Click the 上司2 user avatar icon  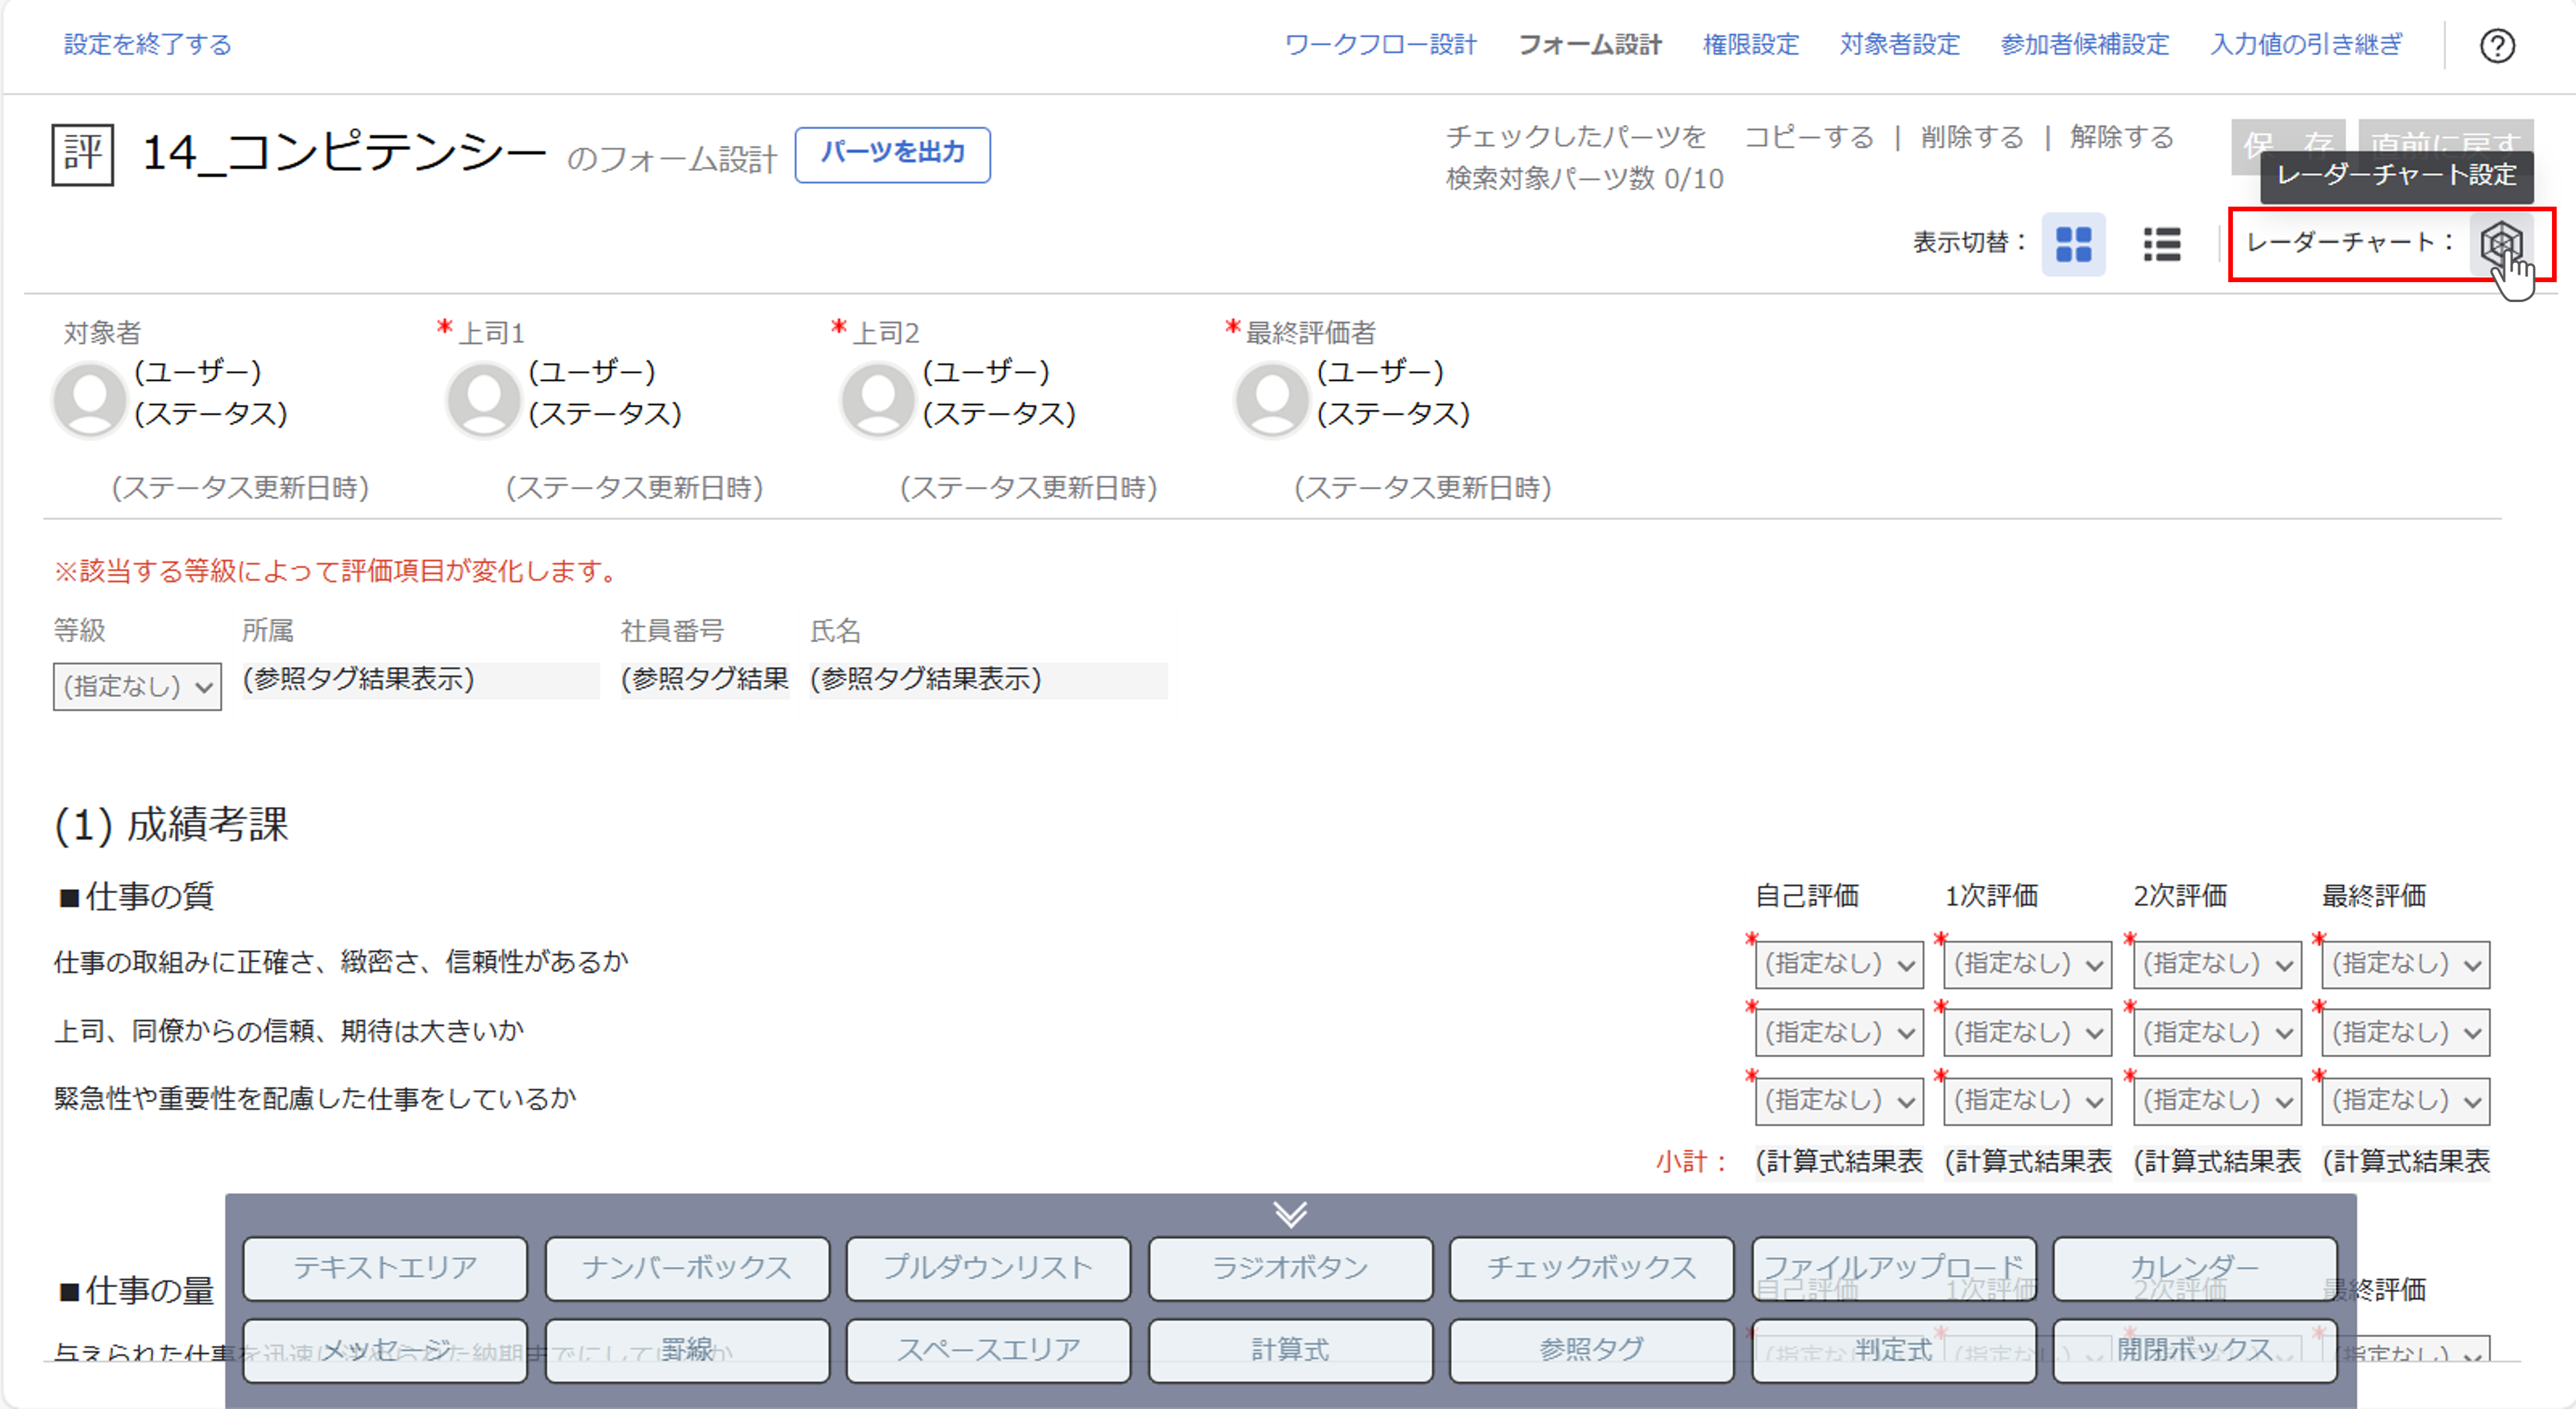click(876, 399)
